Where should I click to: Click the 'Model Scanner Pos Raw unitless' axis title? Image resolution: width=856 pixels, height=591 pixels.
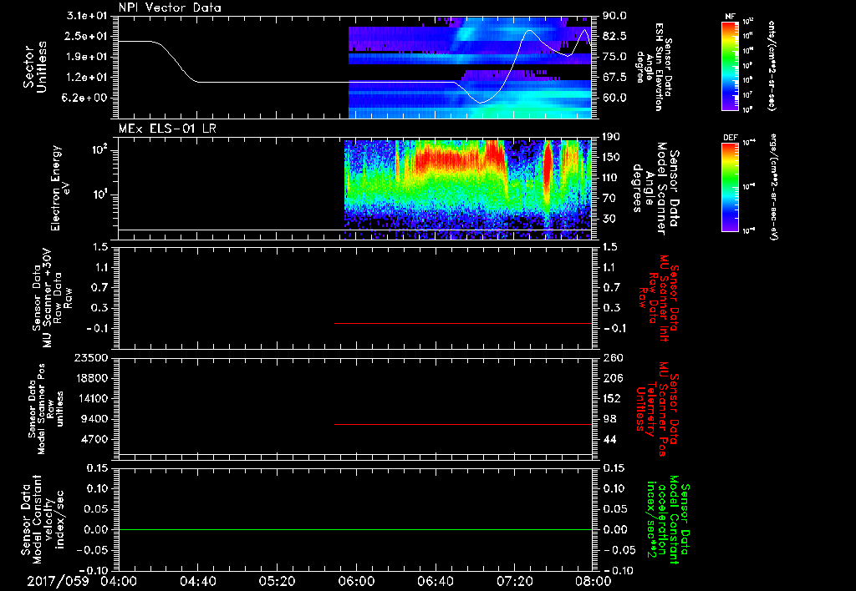tap(47, 409)
